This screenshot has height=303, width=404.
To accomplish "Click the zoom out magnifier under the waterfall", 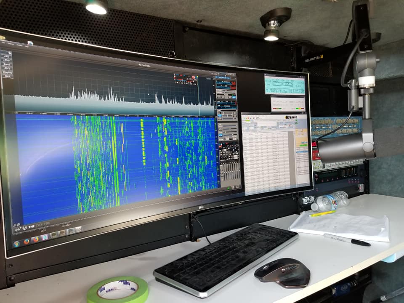I will coord(15,226).
